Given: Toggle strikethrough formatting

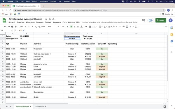Looking at the screenshot, I should coord(78,27).
